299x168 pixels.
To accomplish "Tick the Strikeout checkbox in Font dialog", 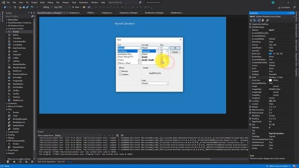I will pyautogui.click(x=120, y=71).
